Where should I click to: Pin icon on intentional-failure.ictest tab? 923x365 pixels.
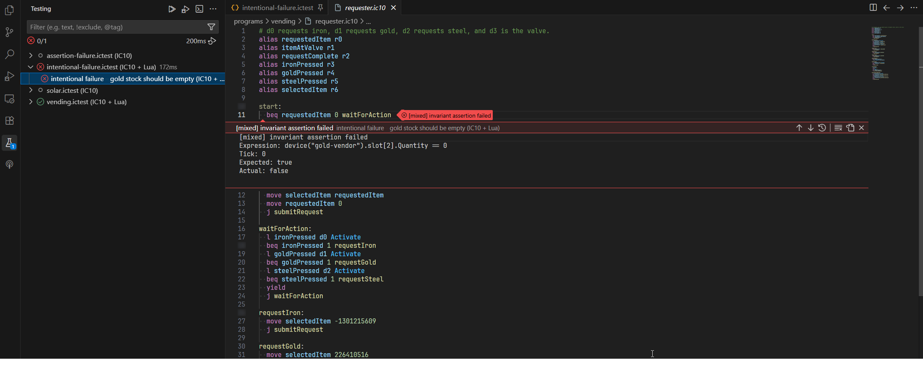pyautogui.click(x=320, y=8)
